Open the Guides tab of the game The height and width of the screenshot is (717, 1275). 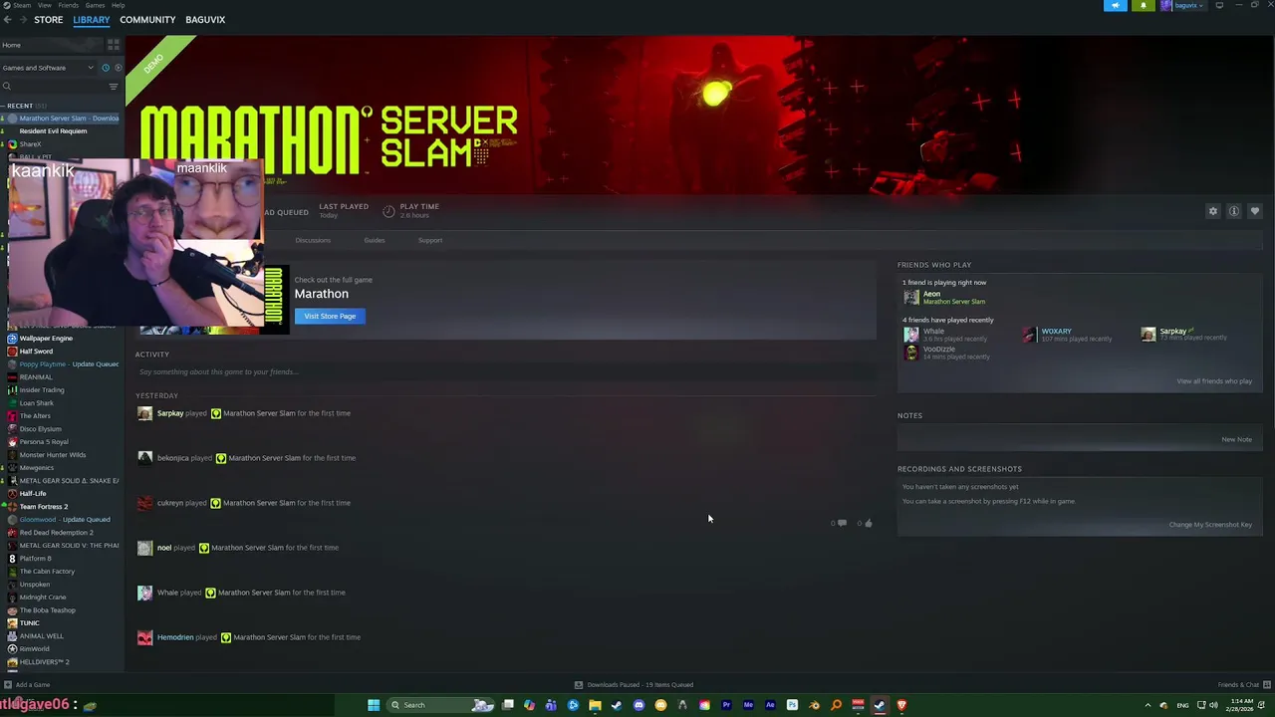[x=375, y=240]
